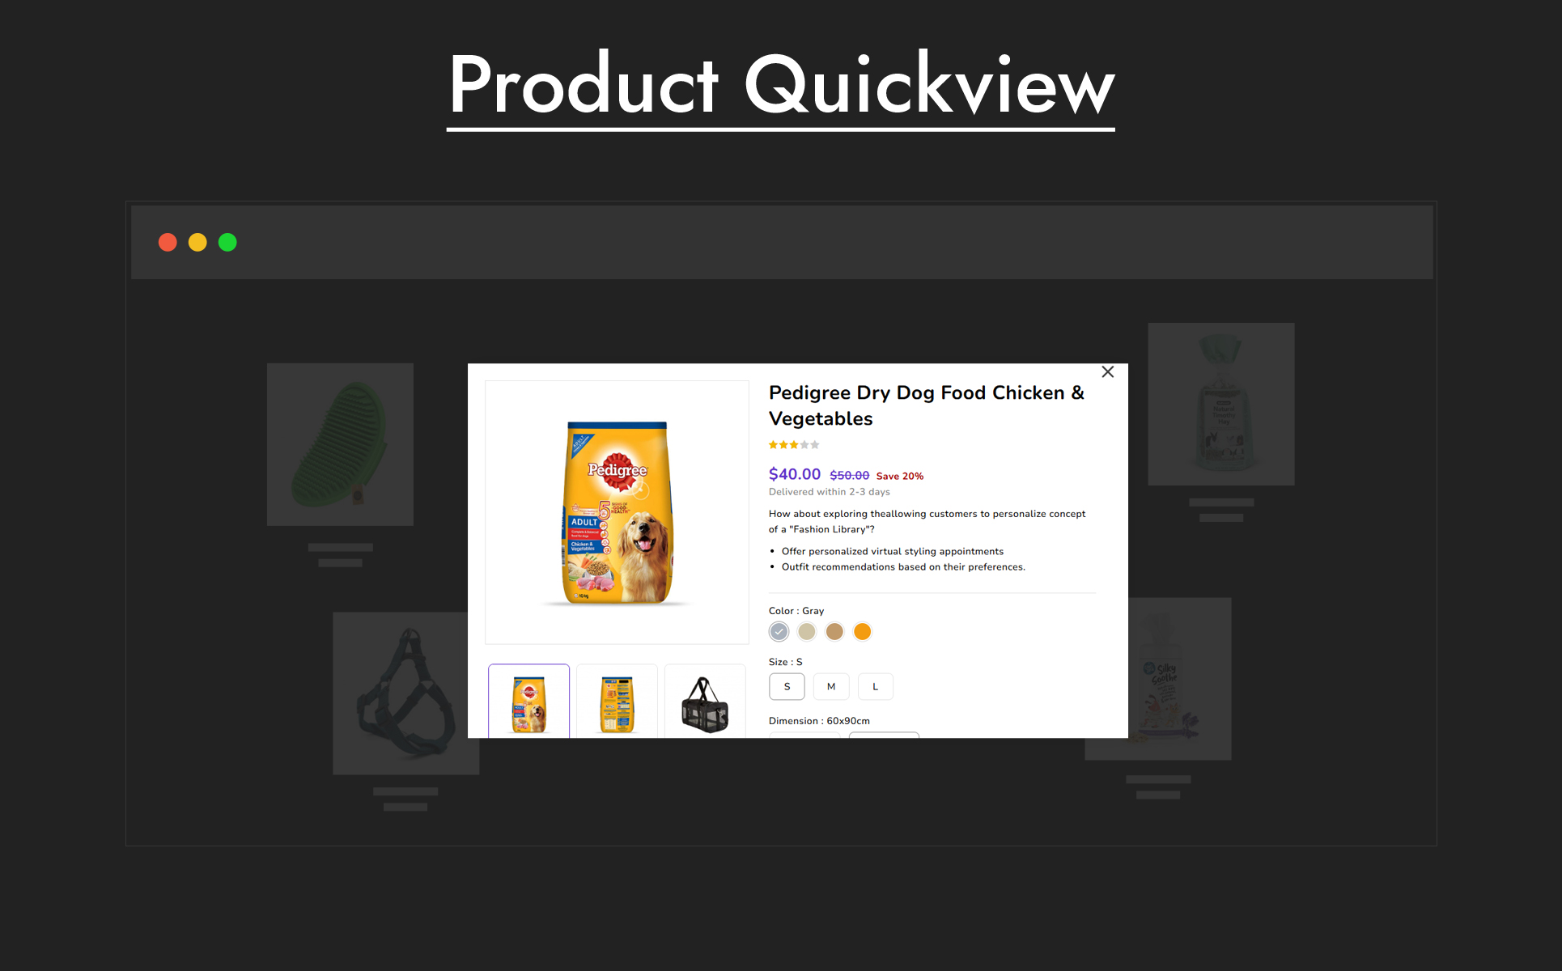
Task: Select the orange color swatch
Action: (863, 632)
